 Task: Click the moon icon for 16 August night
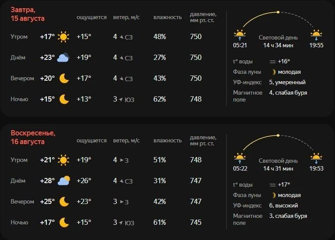coord(64,223)
